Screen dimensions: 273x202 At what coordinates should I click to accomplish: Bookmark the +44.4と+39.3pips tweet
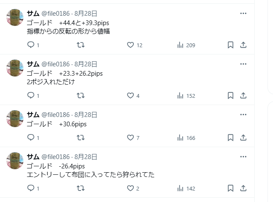[x=230, y=45]
